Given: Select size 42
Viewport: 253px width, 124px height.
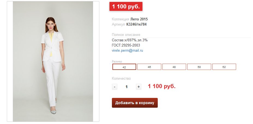Looking at the screenshot, I should [x=124, y=67].
